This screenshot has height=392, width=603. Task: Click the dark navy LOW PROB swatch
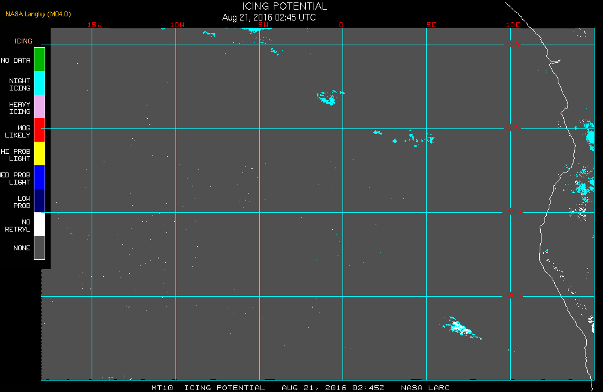point(40,200)
